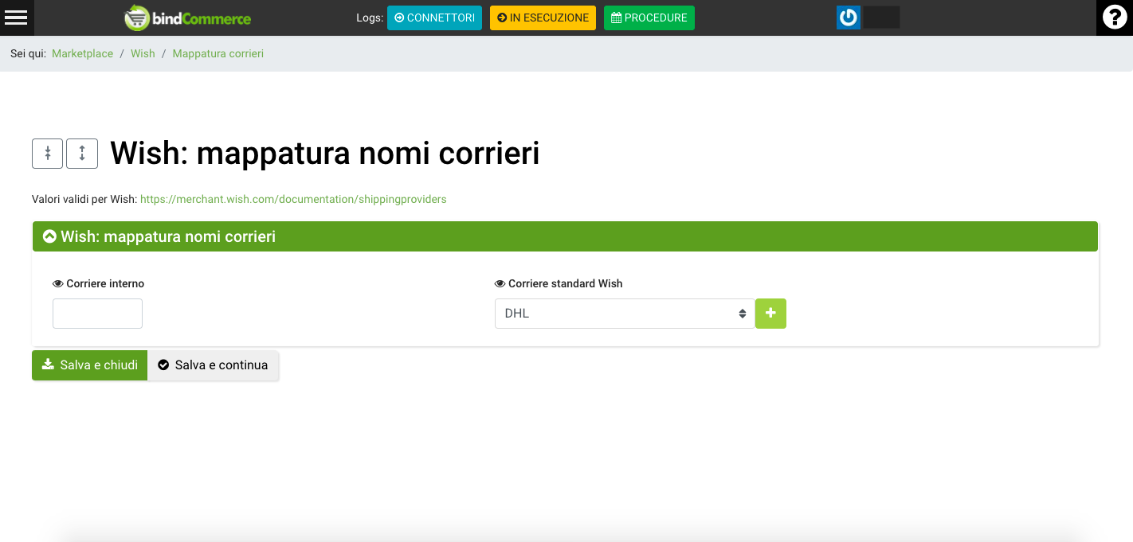Screen dimensions: 1133x542
Task: Focus the Corriere interno text field
Action: [97, 314]
